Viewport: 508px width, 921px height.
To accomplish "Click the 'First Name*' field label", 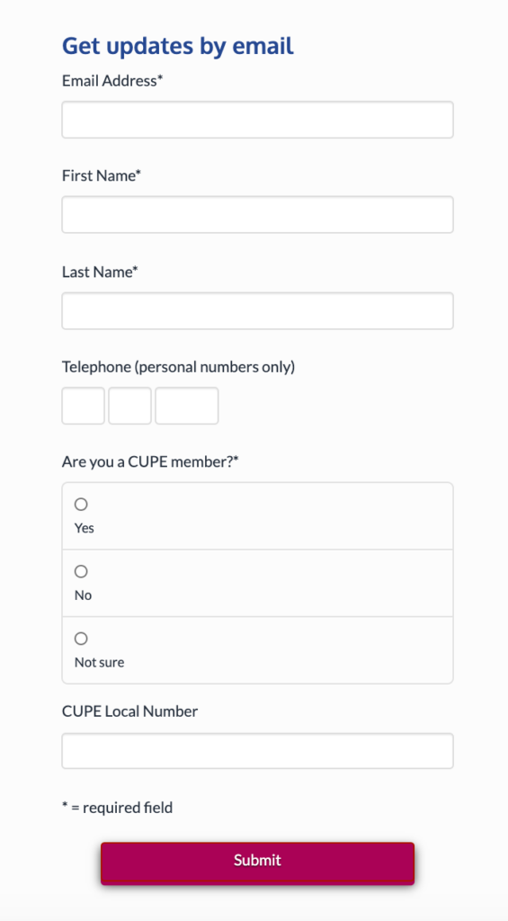I will (102, 175).
